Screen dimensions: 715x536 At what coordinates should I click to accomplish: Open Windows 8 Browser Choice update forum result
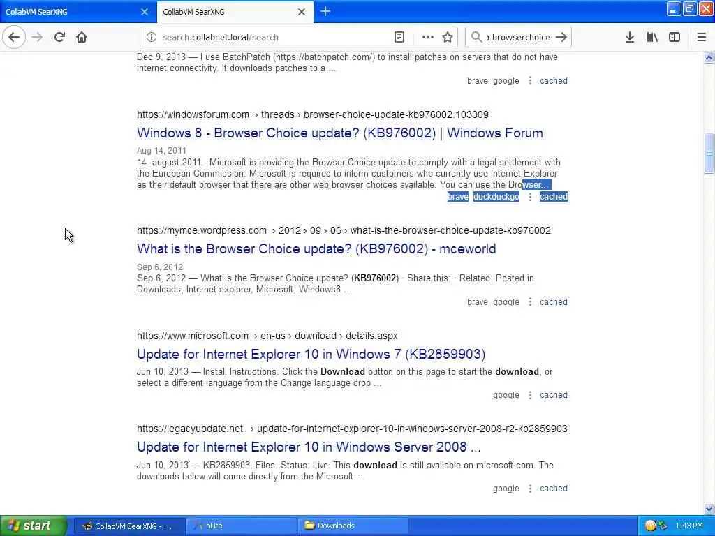(x=340, y=133)
